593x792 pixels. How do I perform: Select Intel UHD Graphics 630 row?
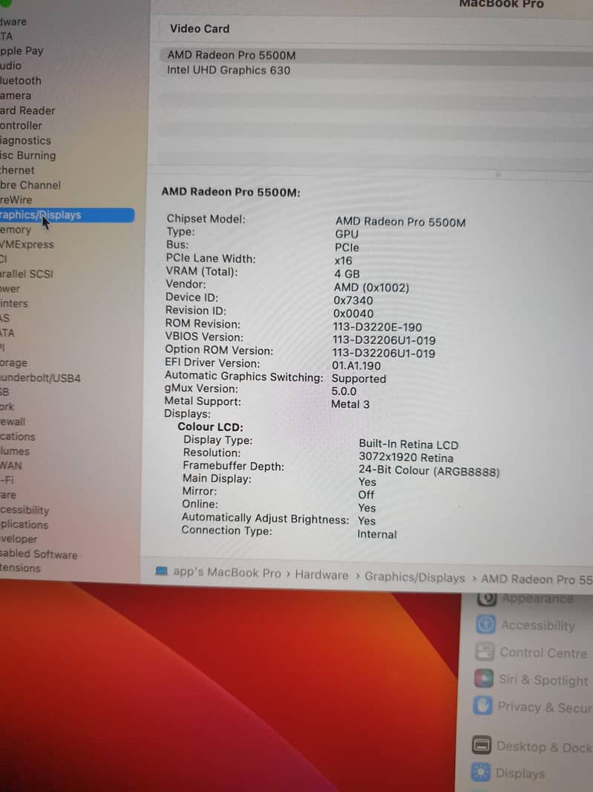[229, 71]
